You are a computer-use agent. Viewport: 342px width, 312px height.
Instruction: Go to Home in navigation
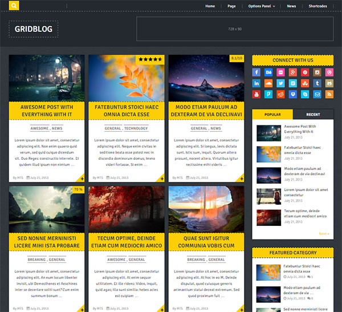click(210, 6)
